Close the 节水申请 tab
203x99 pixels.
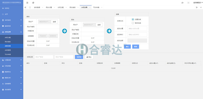[102, 8]
